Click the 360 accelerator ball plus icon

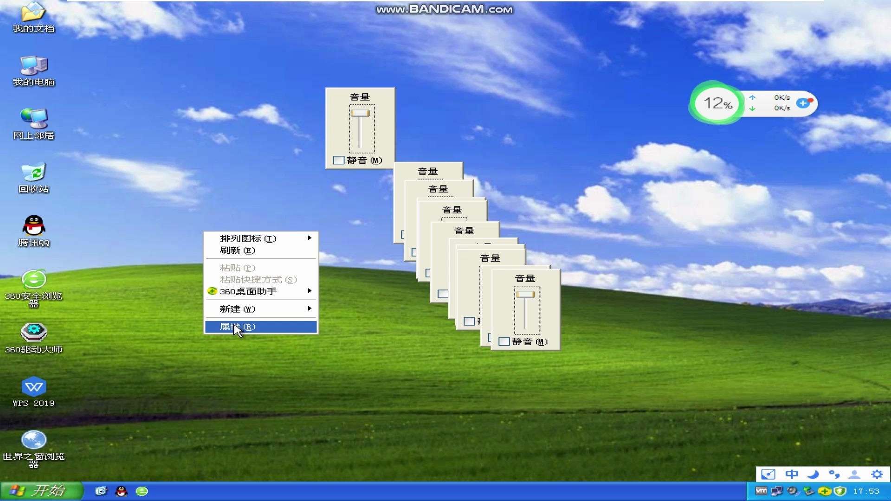803,103
